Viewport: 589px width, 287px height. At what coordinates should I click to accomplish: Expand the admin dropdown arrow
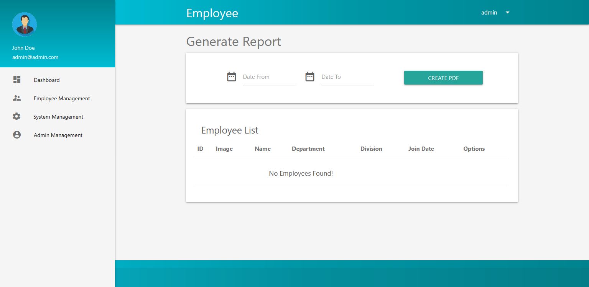(x=507, y=13)
